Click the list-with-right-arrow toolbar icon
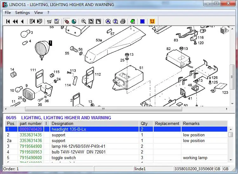238x174 pixels. [x=39, y=21]
